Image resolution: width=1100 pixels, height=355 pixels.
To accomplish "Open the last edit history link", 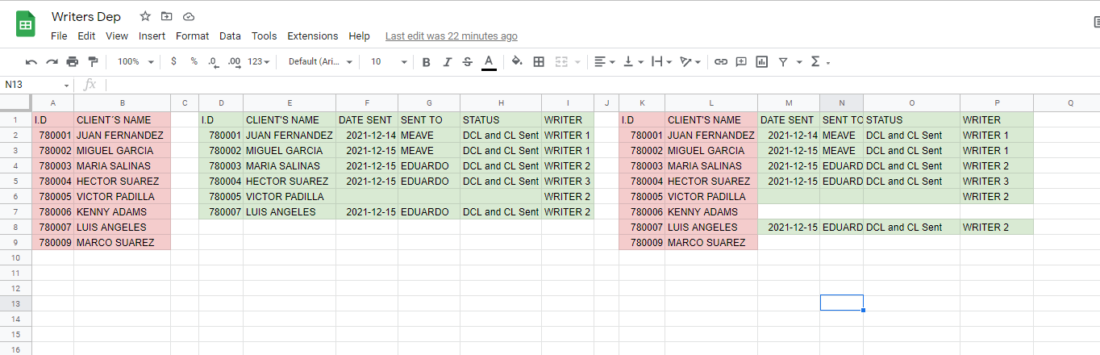I will click(452, 36).
